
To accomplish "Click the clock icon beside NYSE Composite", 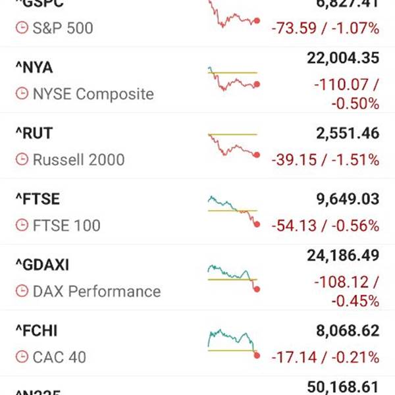I will (x=22, y=94).
